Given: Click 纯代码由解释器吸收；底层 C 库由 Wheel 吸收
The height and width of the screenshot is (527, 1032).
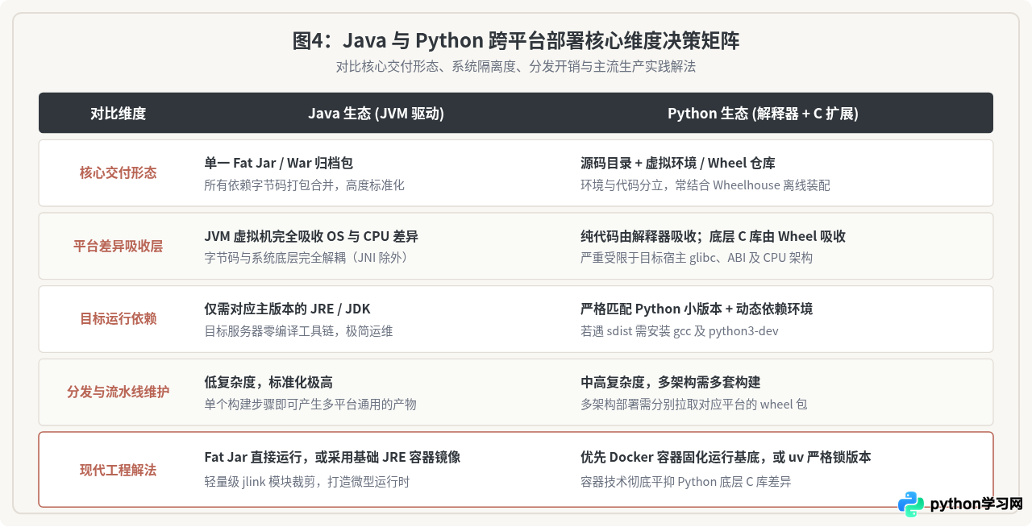Looking at the screenshot, I should pyautogui.click(x=713, y=236).
